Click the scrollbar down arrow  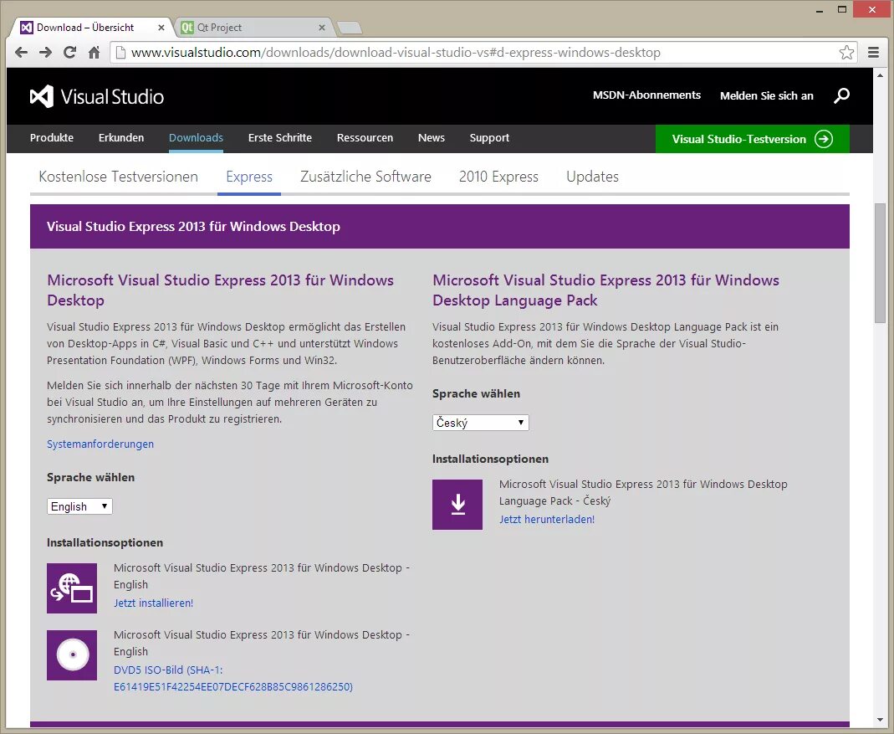[880, 721]
